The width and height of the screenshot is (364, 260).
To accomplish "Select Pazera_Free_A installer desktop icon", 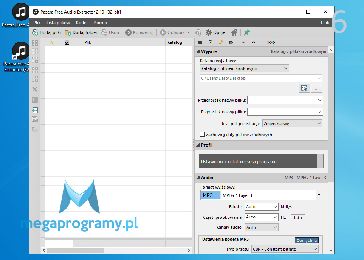I will click(16, 15).
